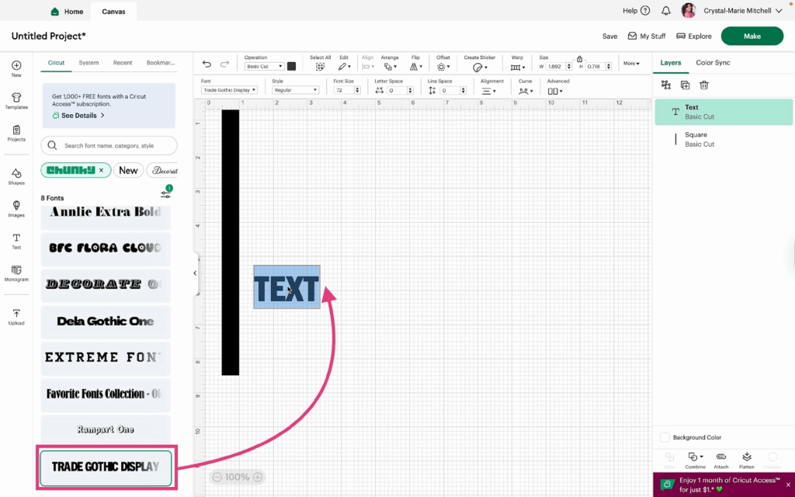Expand the Offset dropdown

pos(443,67)
